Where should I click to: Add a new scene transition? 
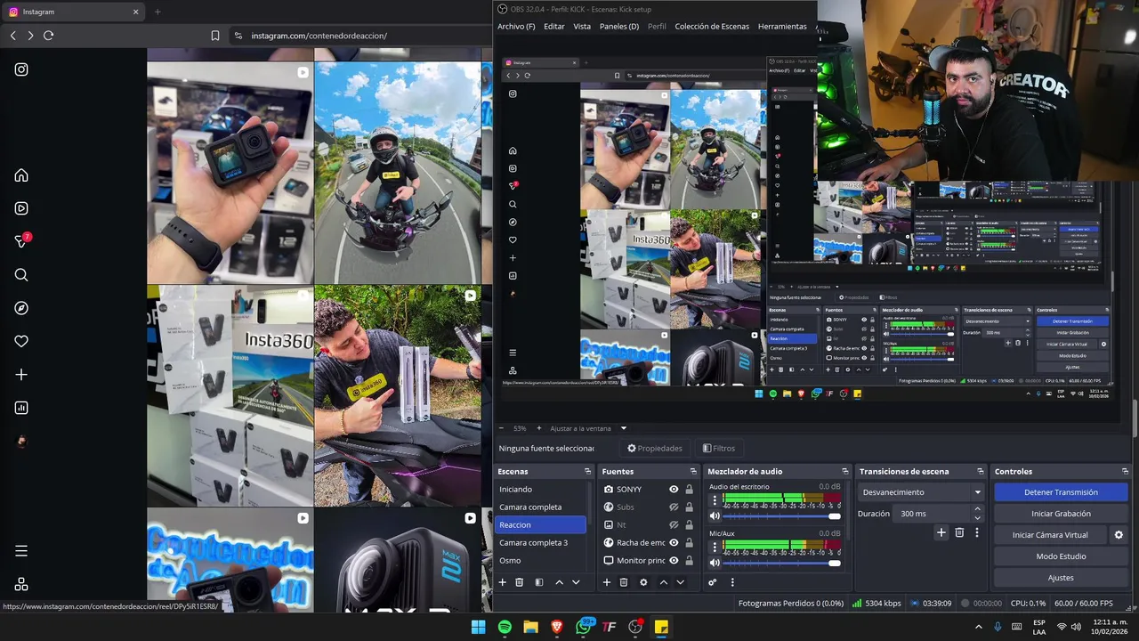tap(941, 532)
